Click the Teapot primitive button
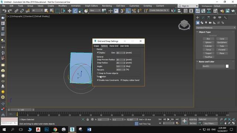The height and width of the screenshot is (133, 237). coord(208,53)
